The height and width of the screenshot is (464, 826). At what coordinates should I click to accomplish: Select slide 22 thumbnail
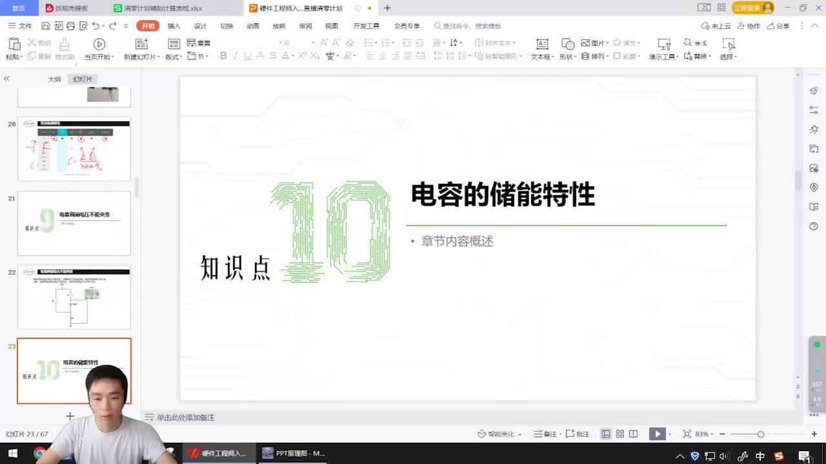pyautogui.click(x=74, y=297)
